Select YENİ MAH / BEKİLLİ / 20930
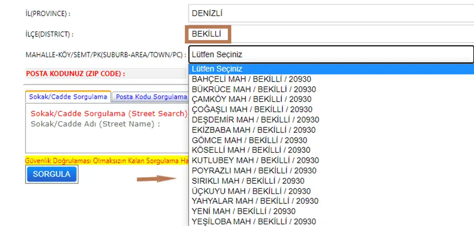 (243, 211)
